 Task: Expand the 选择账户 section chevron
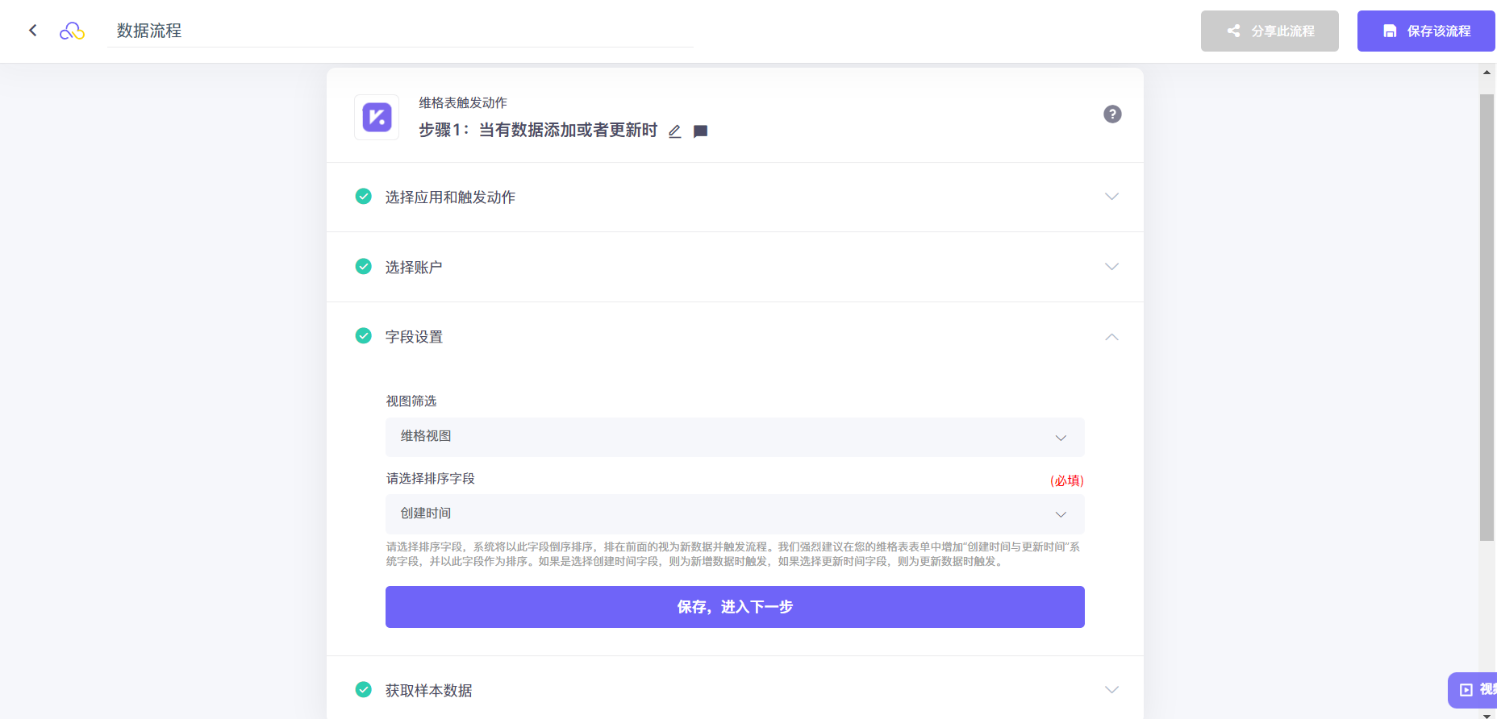coord(1111,267)
